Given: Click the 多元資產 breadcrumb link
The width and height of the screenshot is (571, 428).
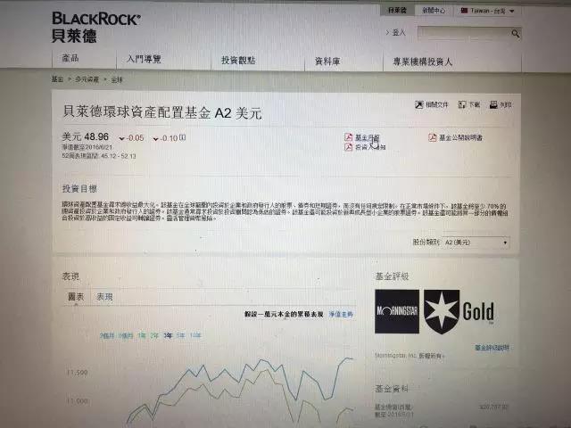Looking at the screenshot, I should pyautogui.click(x=87, y=79).
